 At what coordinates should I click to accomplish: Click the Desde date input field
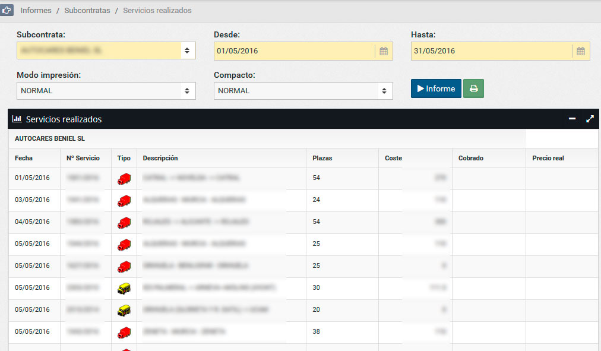294,51
